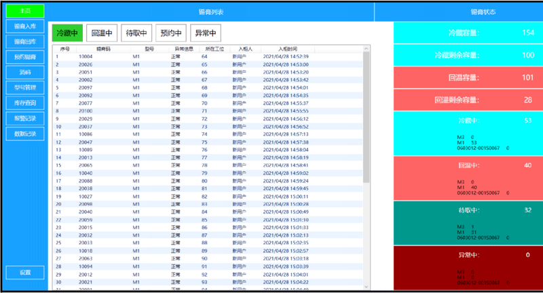Click the 冷藏剩余容量 100 status card
This screenshot has width=543, height=293.
point(468,55)
